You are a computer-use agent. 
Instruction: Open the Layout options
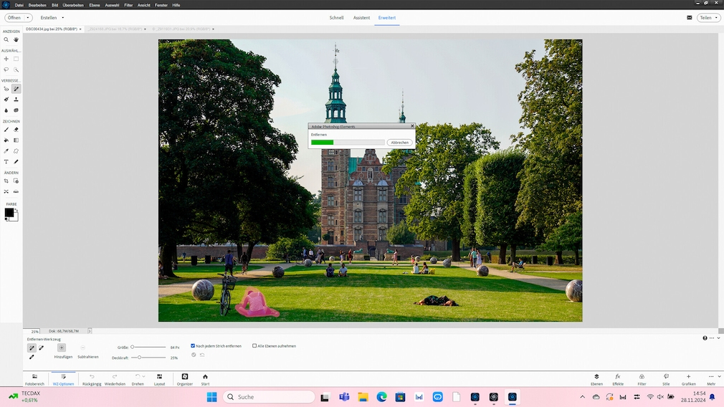159,379
